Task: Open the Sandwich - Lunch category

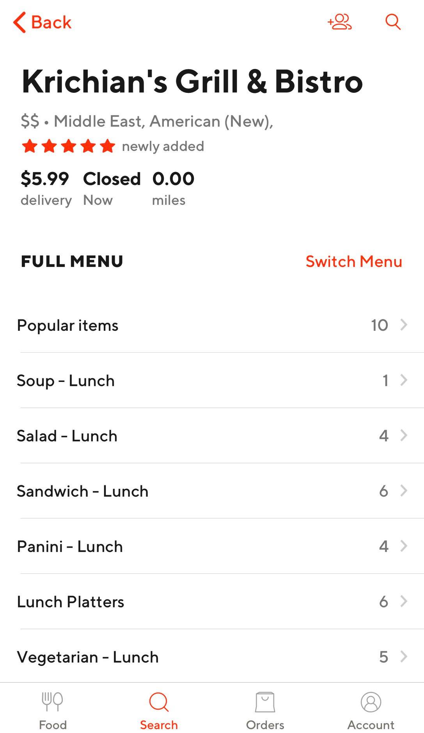Action: [83, 491]
